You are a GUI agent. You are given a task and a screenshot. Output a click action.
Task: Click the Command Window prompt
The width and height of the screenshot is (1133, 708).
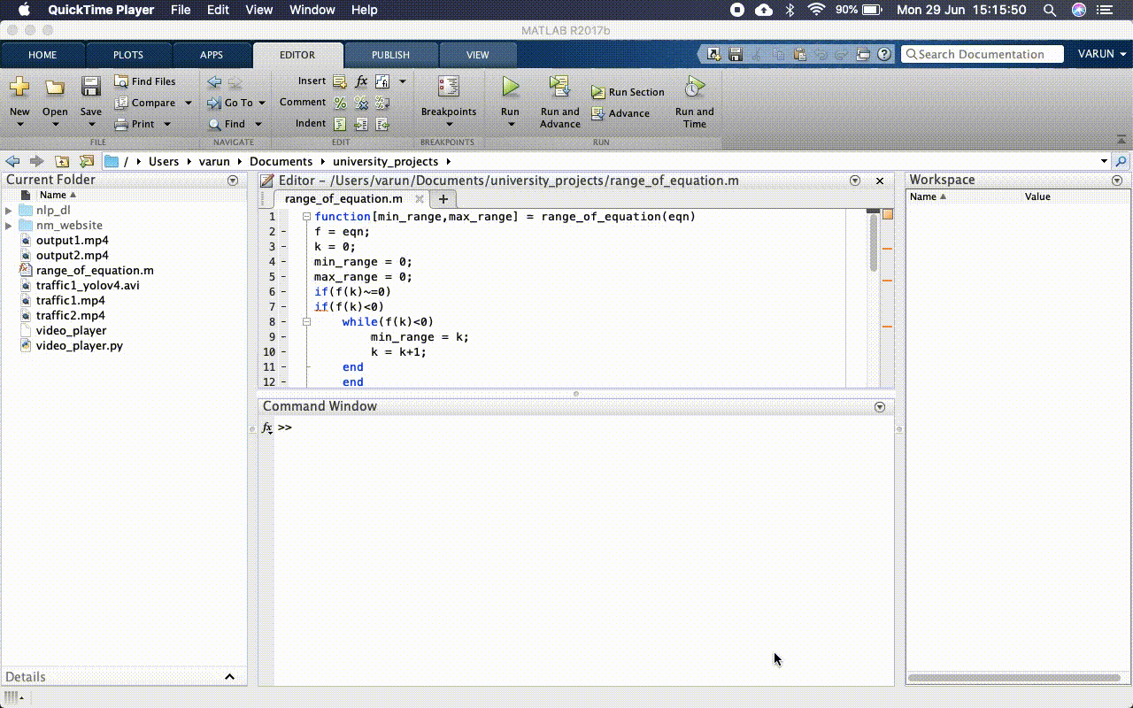click(285, 427)
